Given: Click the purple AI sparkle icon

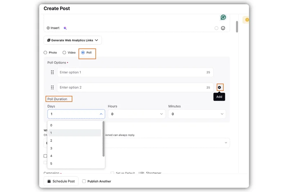Looking at the screenshot, I should coord(65,28).
